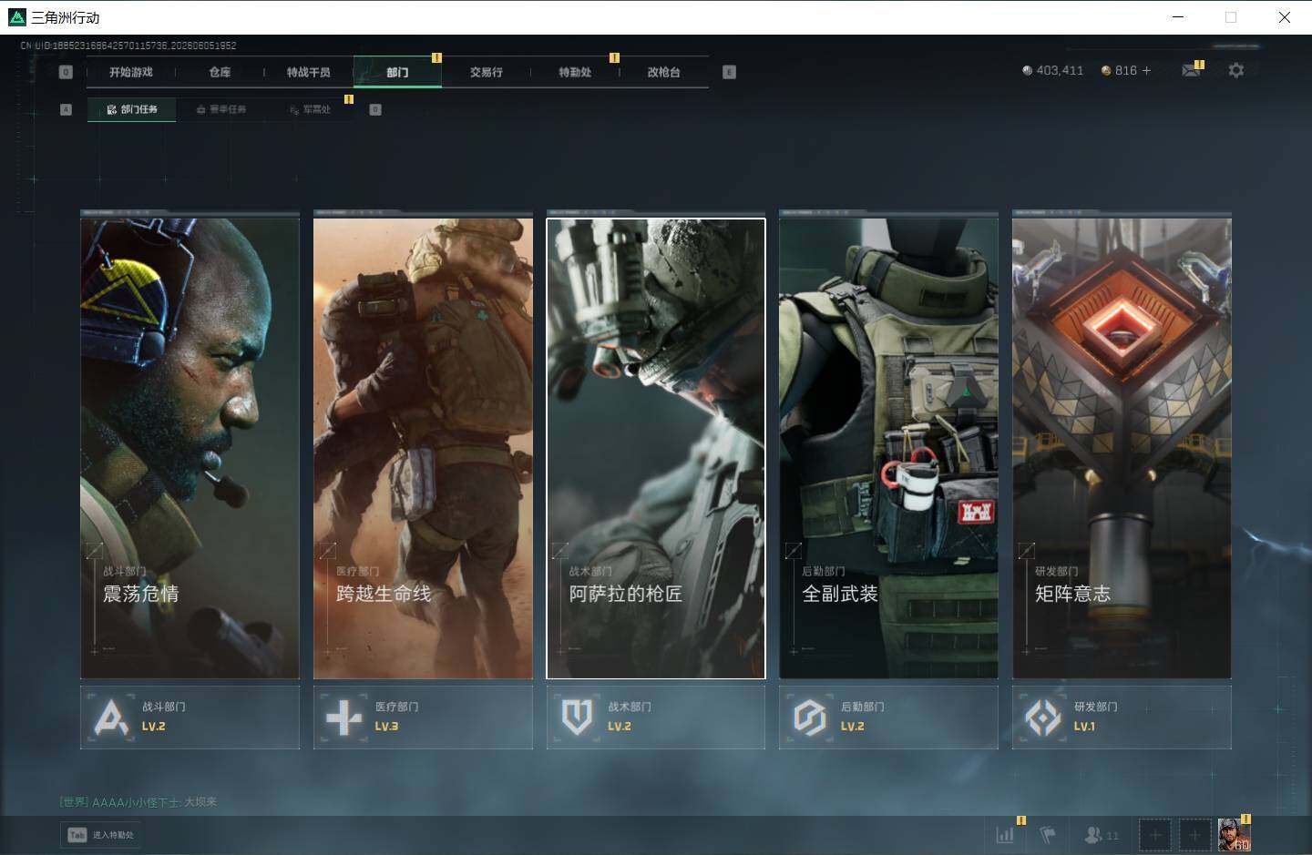The width and height of the screenshot is (1312, 855).
Task: Switch to the 改枪台 tab
Action: click(x=663, y=72)
